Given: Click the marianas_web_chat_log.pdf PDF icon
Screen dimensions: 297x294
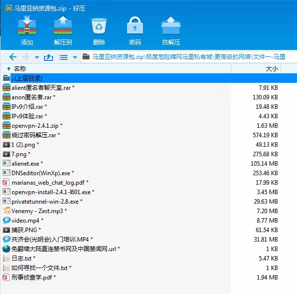Looking at the screenshot, I should (x=6, y=183).
